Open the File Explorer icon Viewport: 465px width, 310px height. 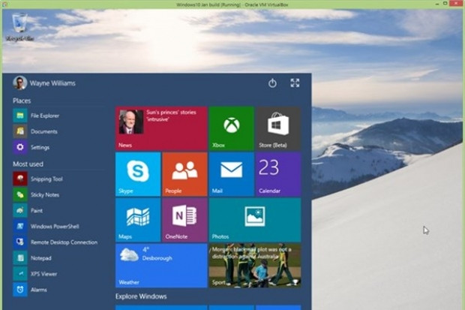pyautogui.click(x=20, y=116)
